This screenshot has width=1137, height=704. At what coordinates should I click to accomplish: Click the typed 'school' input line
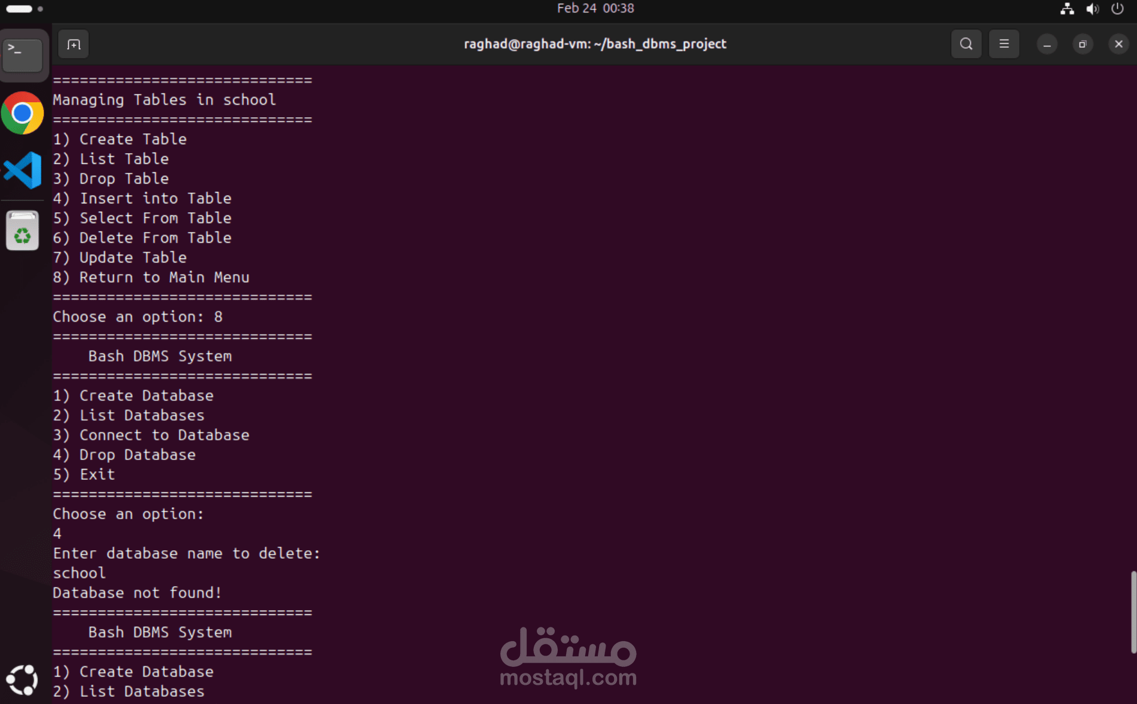pyautogui.click(x=80, y=574)
